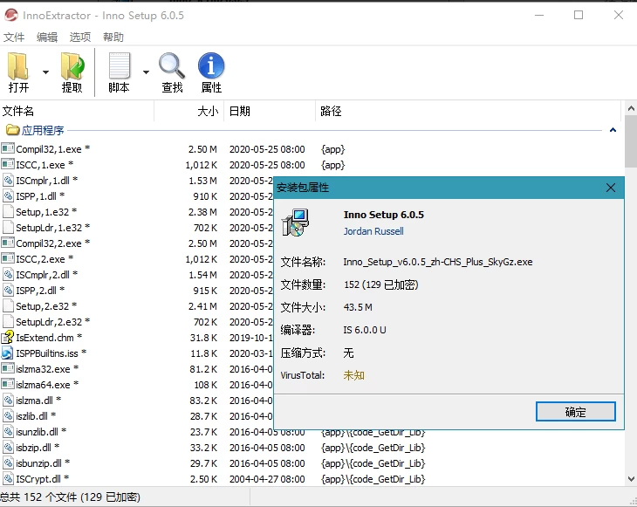Click the Extract (提取) toolbar icon

tap(72, 66)
